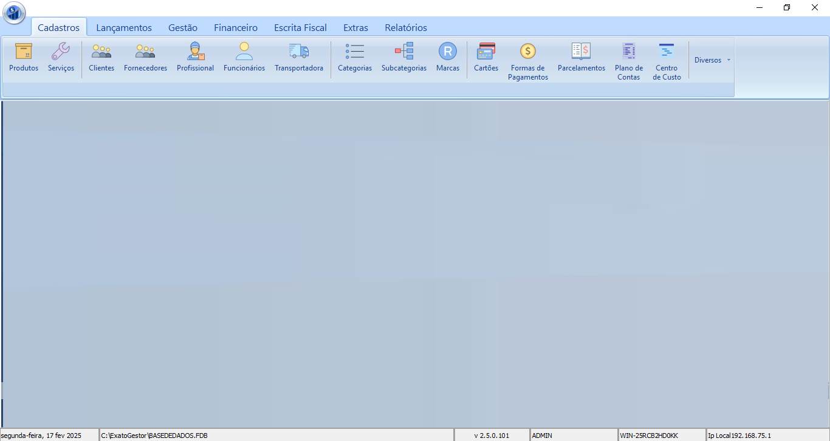Open Categorias list icon
The width and height of the screenshot is (830, 441).
point(355,52)
